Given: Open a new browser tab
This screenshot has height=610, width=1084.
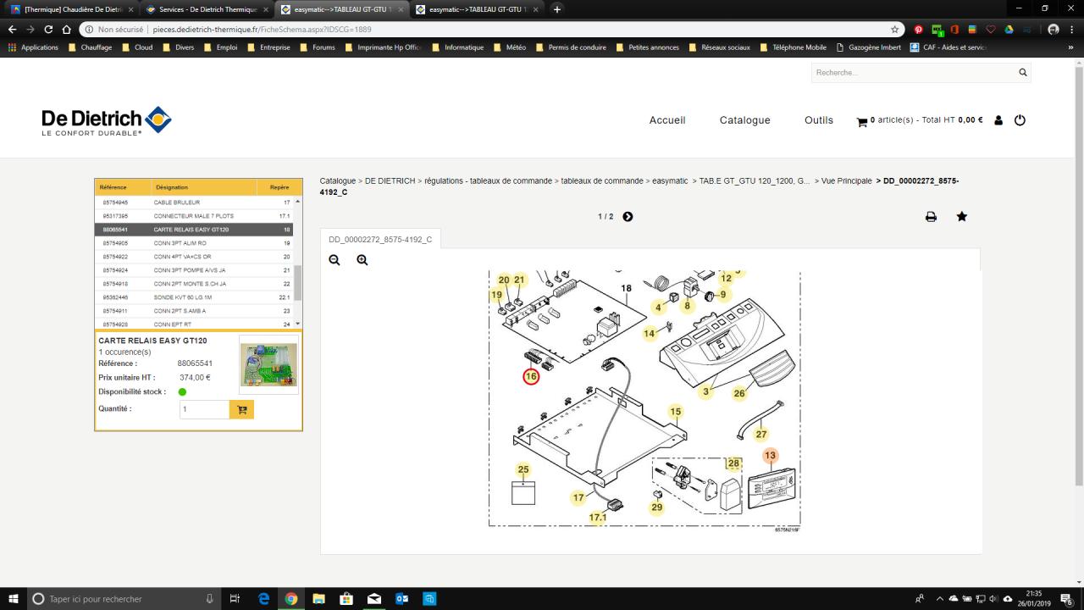Looking at the screenshot, I should tap(557, 9).
